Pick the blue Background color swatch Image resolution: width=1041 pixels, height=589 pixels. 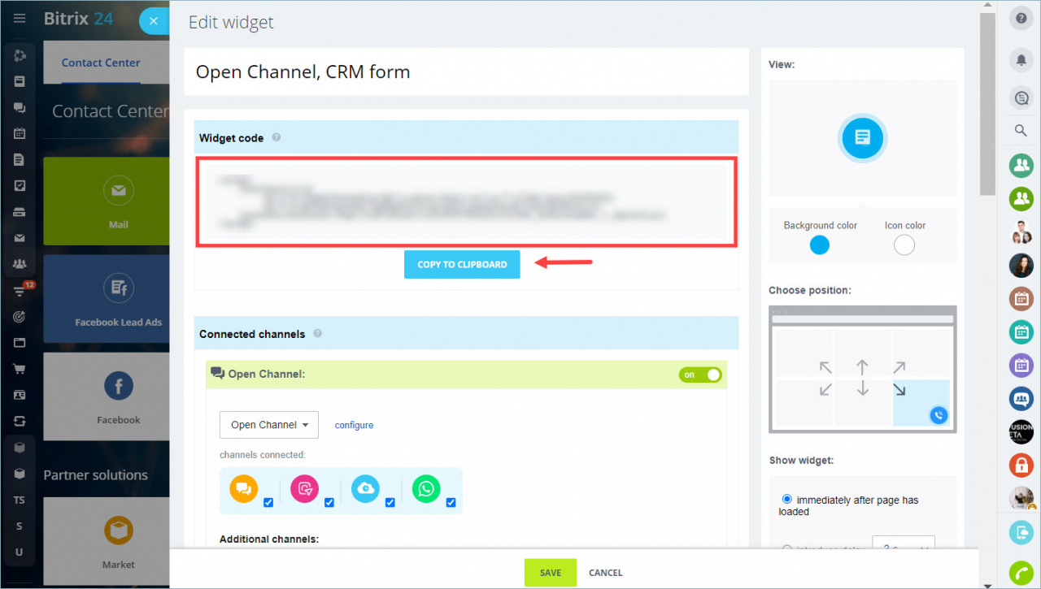pyautogui.click(x=820, y=245)
